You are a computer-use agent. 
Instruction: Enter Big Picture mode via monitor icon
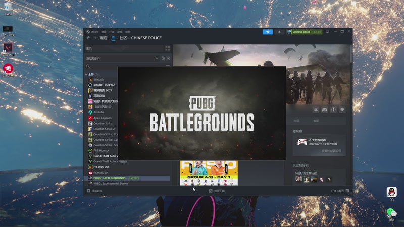[x=327, y=32]
